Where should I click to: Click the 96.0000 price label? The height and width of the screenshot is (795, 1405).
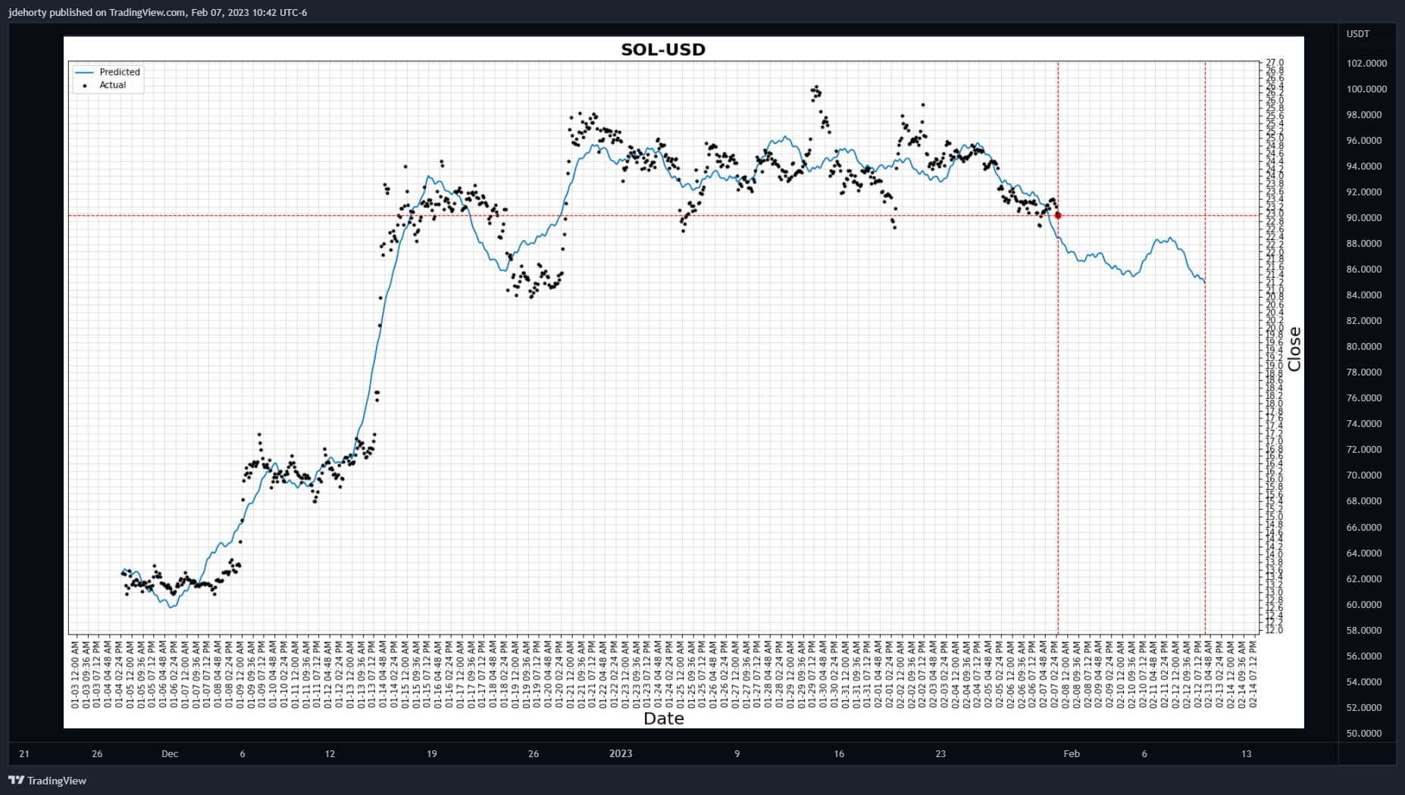tap(1364, 140)
